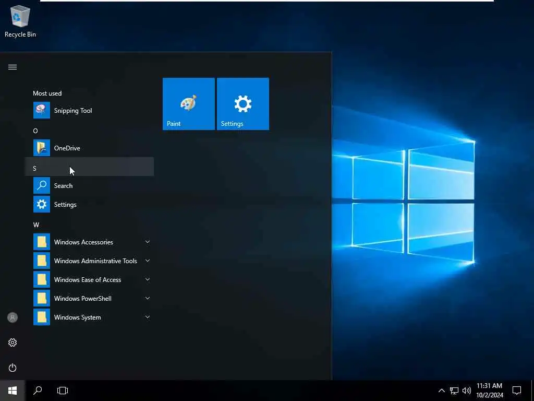Show hidden tray icons arrow

441,391
